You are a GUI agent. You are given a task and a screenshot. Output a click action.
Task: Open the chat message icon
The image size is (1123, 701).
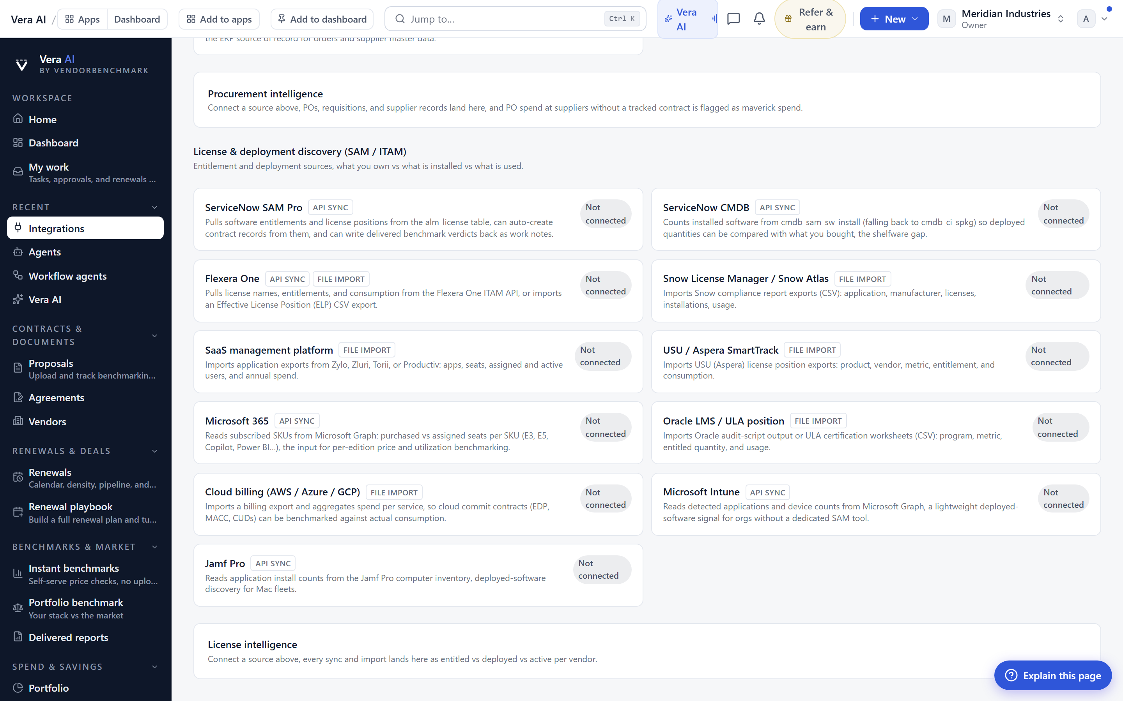[x=733, y=19]
